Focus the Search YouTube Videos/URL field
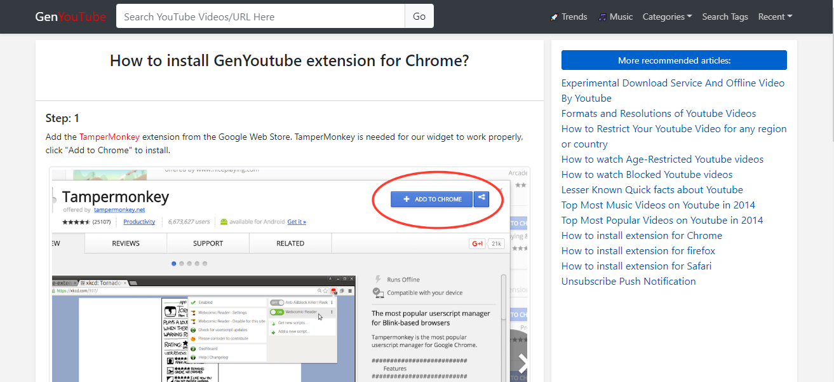This screenshot has width=834, height=382. tap(260, 17)
